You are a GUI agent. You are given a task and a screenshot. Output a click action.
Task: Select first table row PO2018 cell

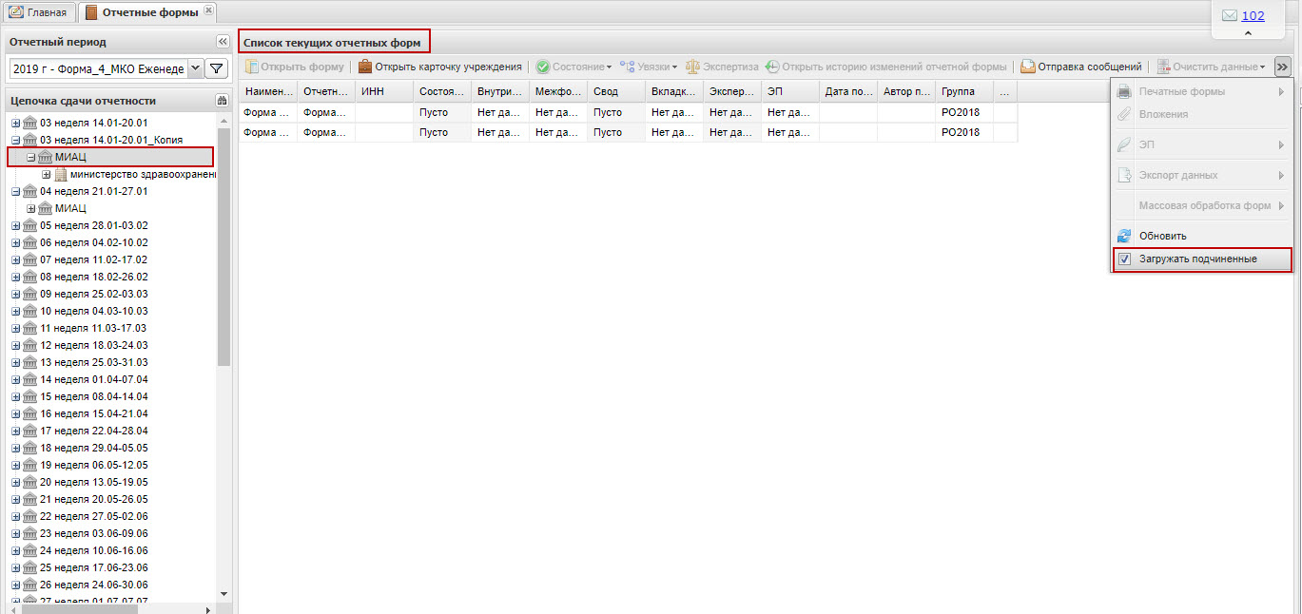point(964,112)
